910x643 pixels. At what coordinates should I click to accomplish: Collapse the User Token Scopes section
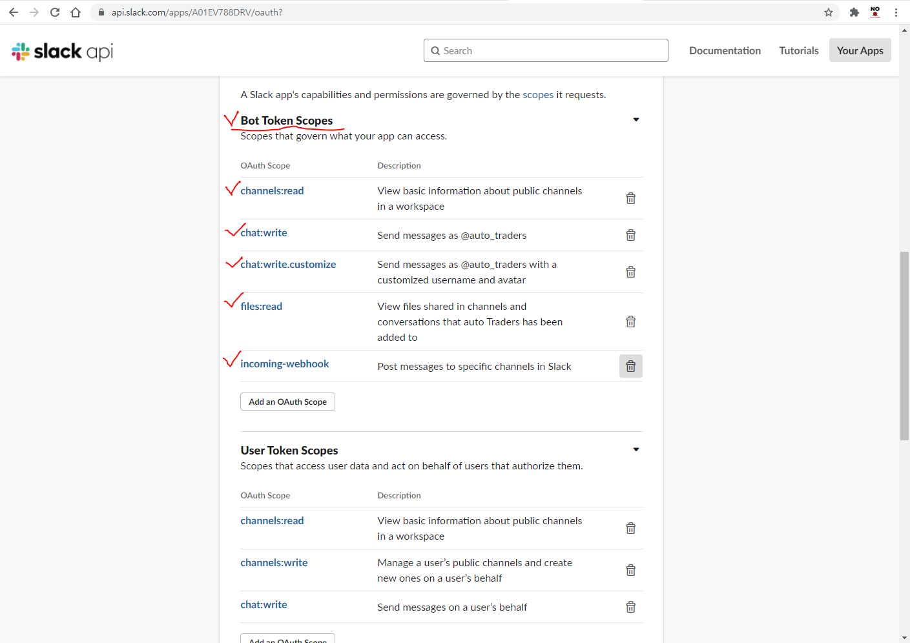(x=636, y=449)
